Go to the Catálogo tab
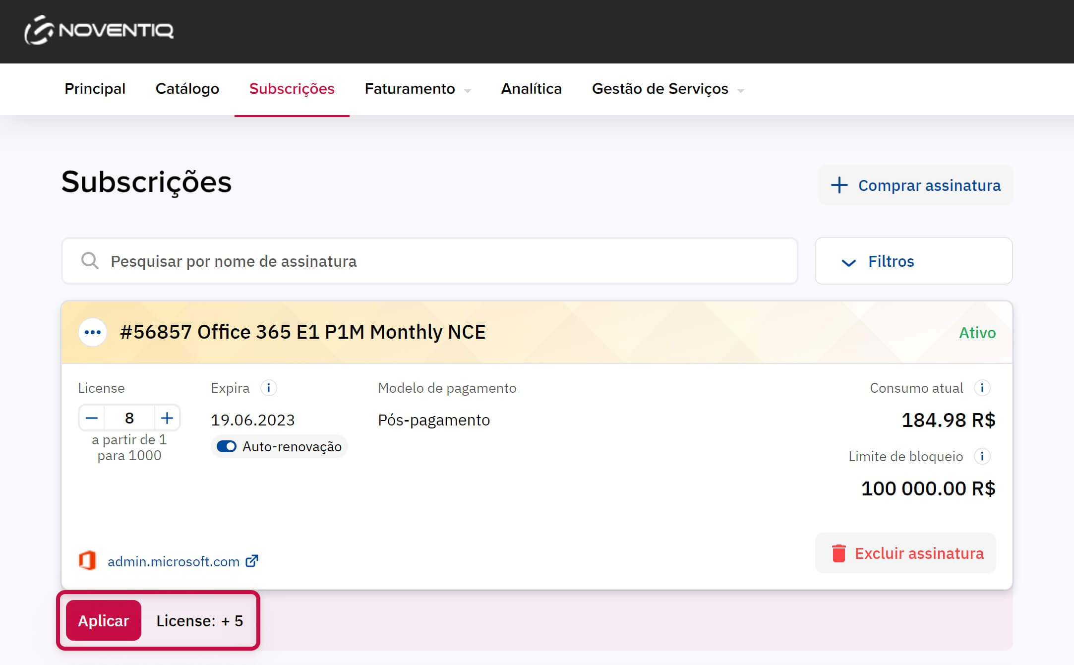 187,89
